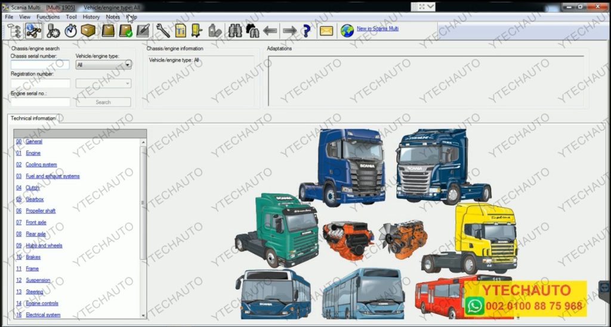Open the empty dropdown beside Registration number
611x327 pixels.
pyautogui.click(x=103, y=83)
